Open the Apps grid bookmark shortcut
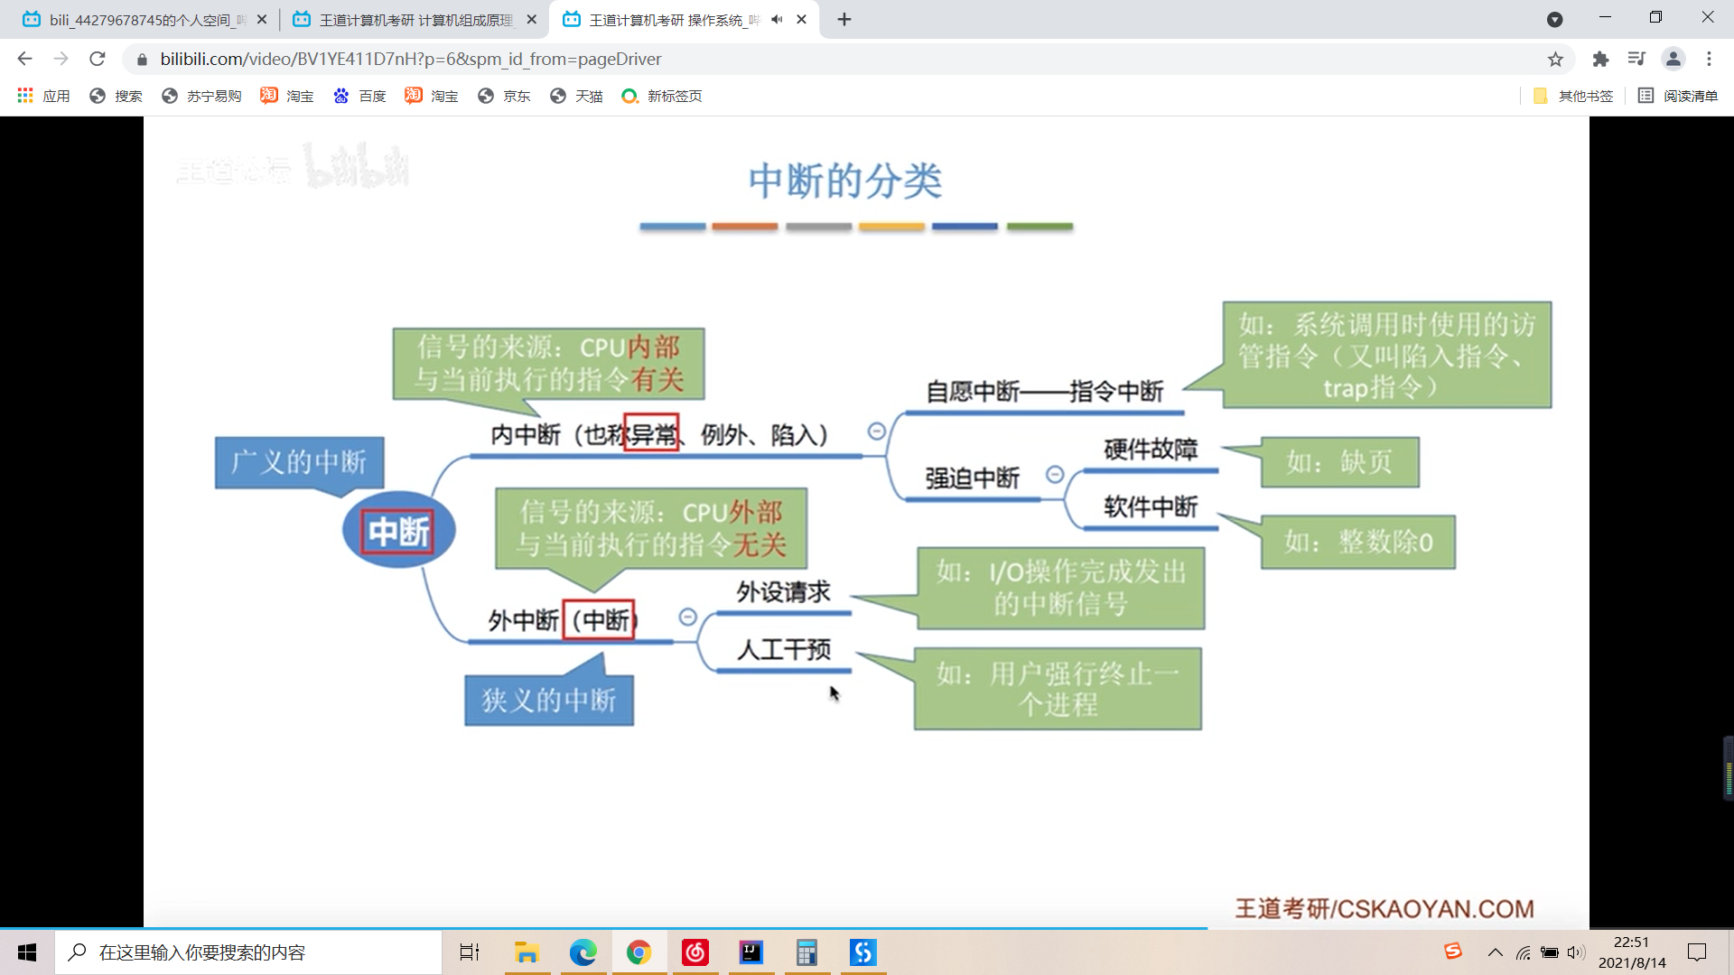This screenshot has width=1734, height=975. pos(43,96)
